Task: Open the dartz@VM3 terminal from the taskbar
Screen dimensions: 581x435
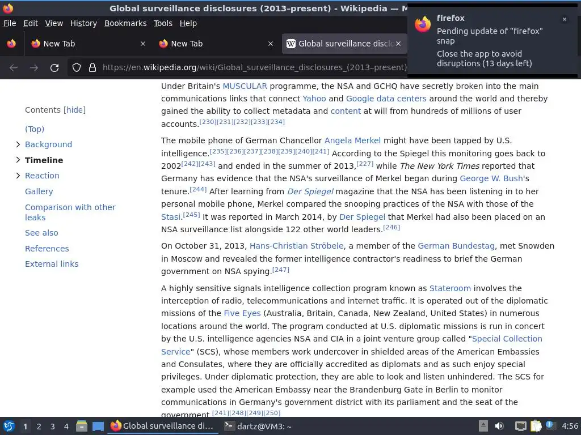Action: coord(258,427)
